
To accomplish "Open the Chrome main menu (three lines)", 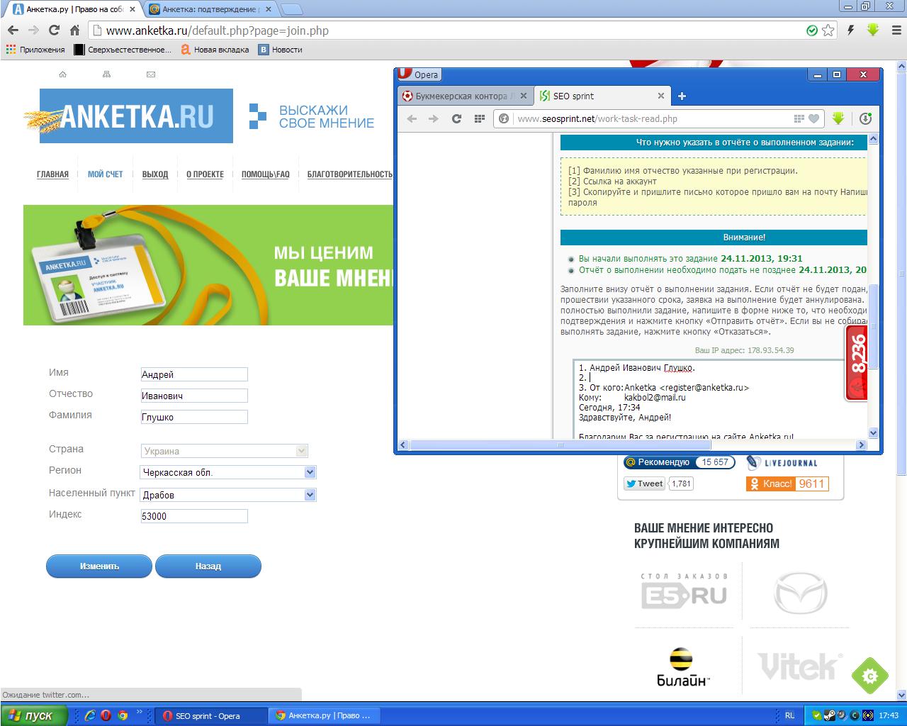I will pos(895,30).
